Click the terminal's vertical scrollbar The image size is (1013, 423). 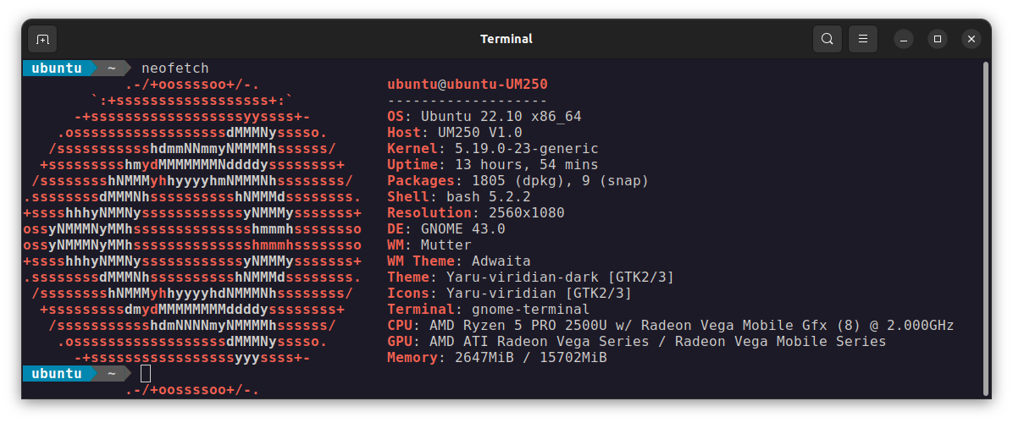point(985,229)
